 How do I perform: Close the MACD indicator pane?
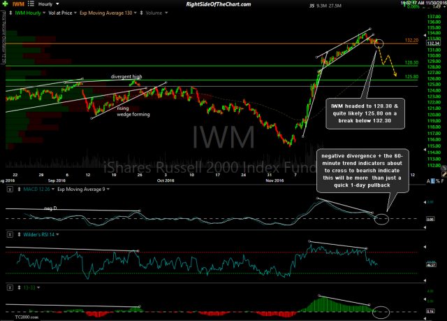10,190
